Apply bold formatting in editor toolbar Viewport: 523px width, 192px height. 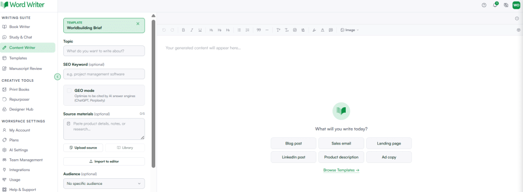[183, 30]
